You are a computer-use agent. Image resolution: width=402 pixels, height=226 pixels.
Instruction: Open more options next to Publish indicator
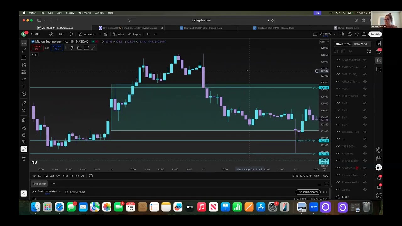click(x=325, y=192)
